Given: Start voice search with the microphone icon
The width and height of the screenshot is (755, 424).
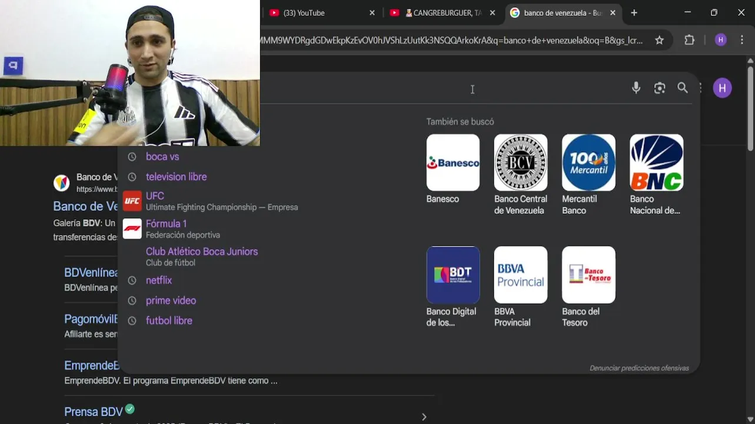Looking at the screenshot, I should 636,88.
